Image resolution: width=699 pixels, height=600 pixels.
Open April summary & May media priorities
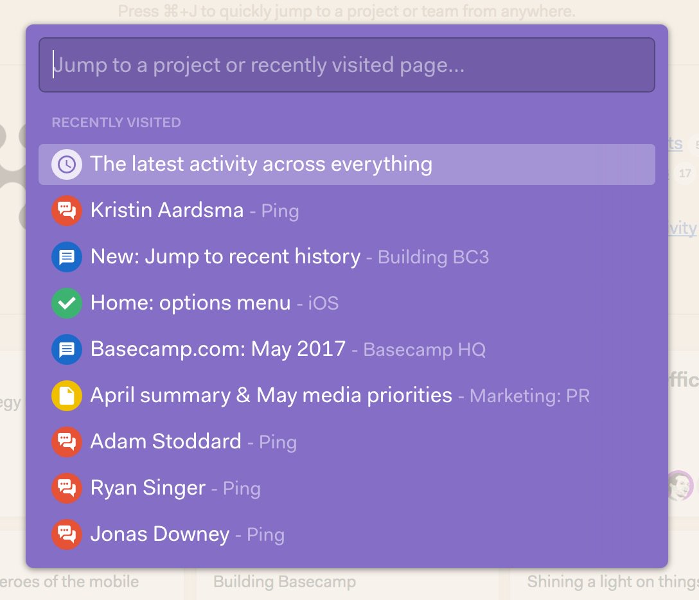(x=347, y=396)
